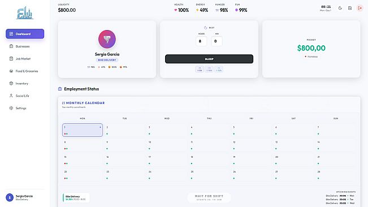This screenshot has width=368, height=207.
Task: Click the Hours input field
Action: 201,41
